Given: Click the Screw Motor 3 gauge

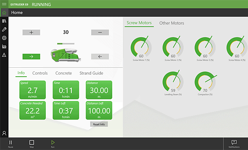Looking at the screenshot, I should click(205, 48).
